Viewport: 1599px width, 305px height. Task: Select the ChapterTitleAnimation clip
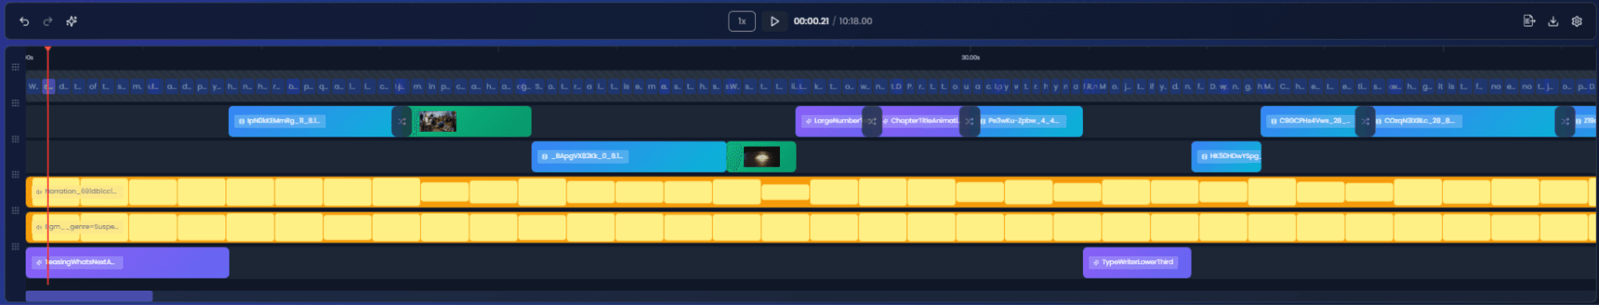pyautogui.click(x=921, y=121)
